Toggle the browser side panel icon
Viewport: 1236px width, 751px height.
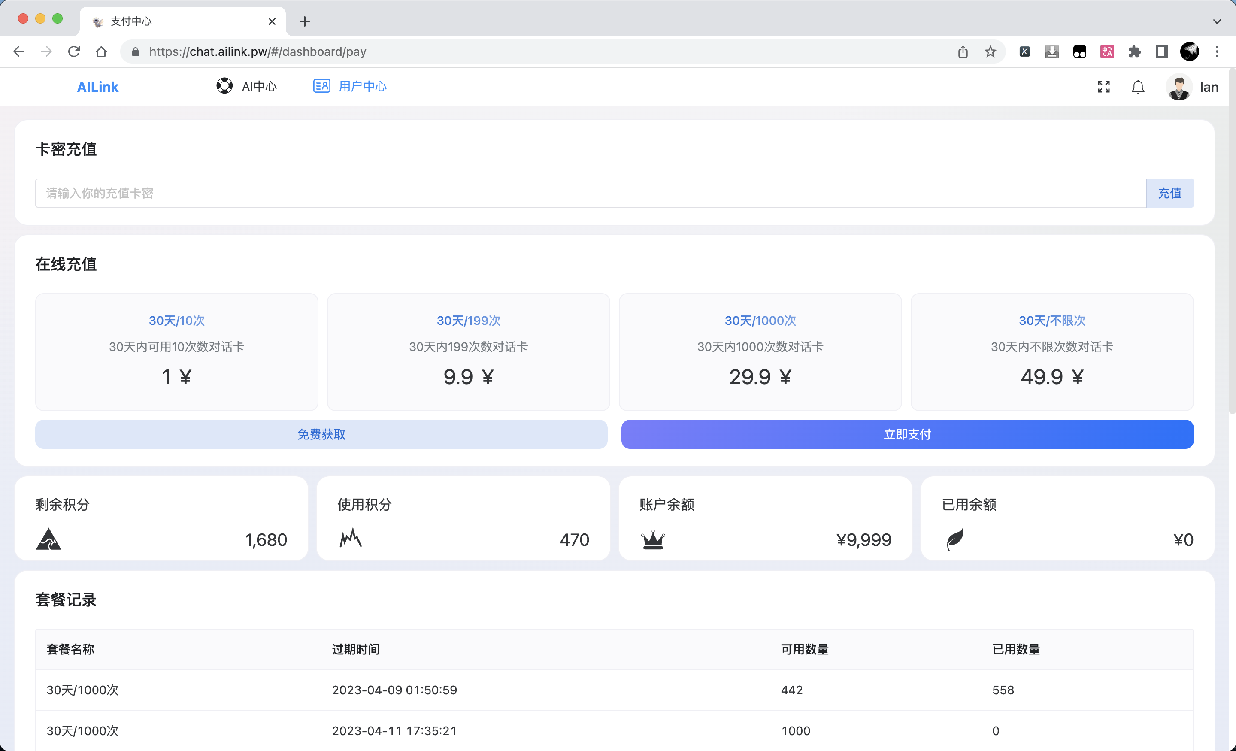(1162, 51)
